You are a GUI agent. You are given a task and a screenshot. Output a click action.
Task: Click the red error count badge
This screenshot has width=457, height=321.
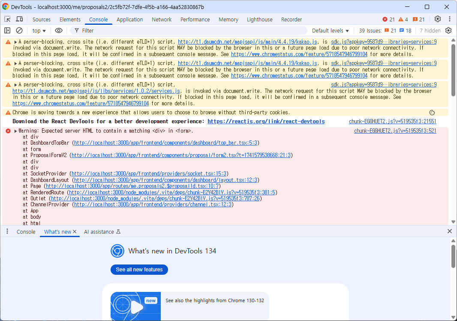coord(388,19)
